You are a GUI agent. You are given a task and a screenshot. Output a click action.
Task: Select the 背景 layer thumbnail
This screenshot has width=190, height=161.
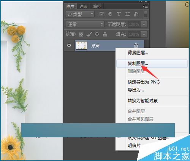pos(81,45)
